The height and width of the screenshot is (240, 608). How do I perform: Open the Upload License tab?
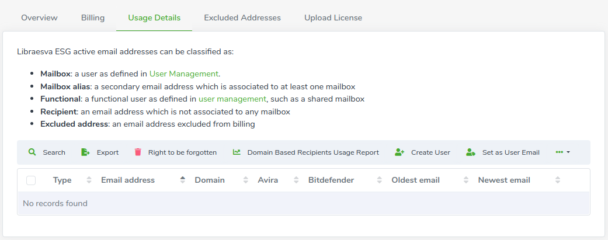333,18
